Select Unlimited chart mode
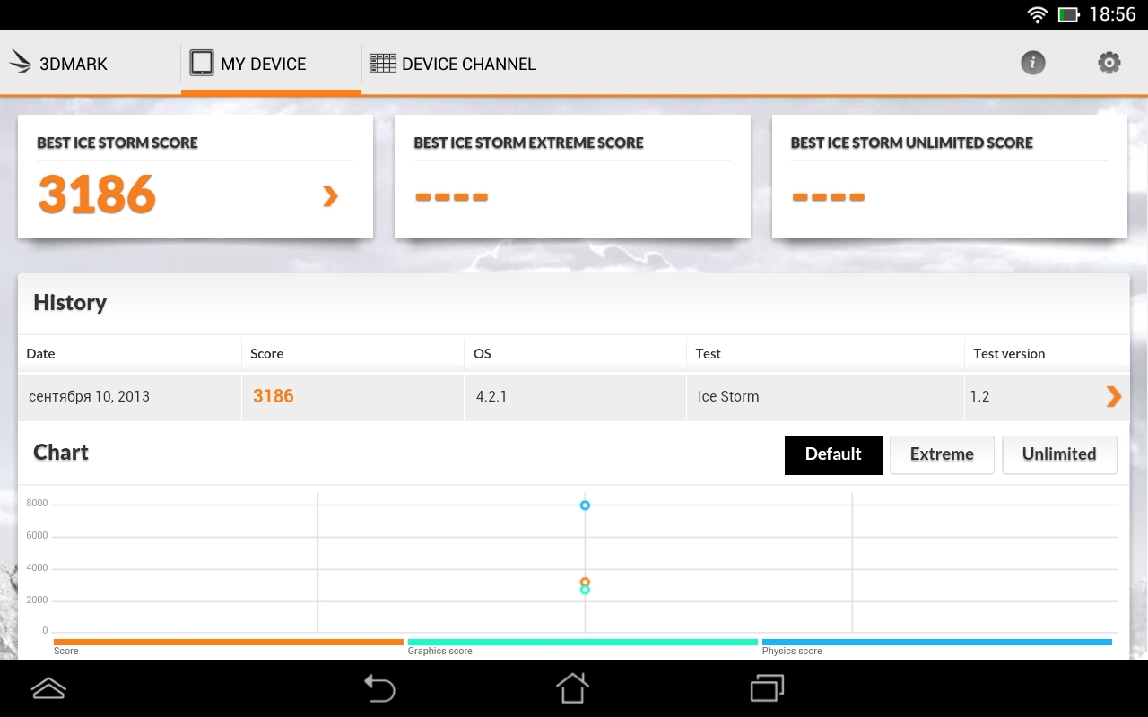The image size is (1148, 717). pos(1059,454)
